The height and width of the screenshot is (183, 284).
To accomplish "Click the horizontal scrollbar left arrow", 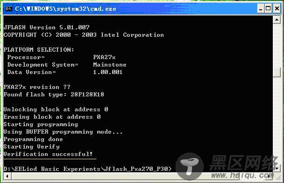I will tap(7, 176).
